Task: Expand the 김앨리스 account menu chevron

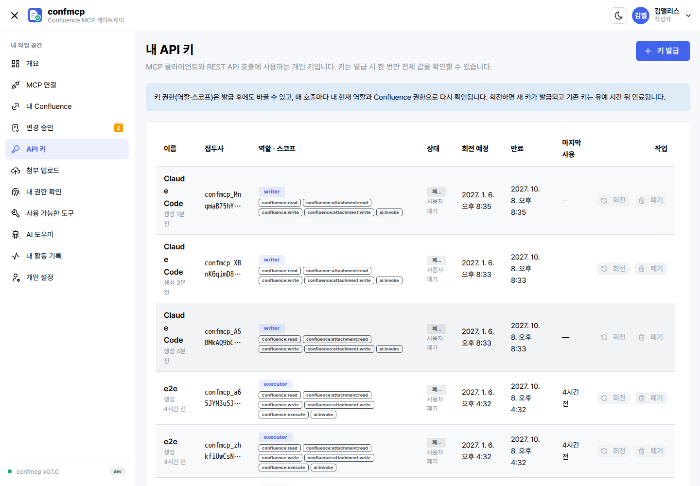Action: (688, 16)
